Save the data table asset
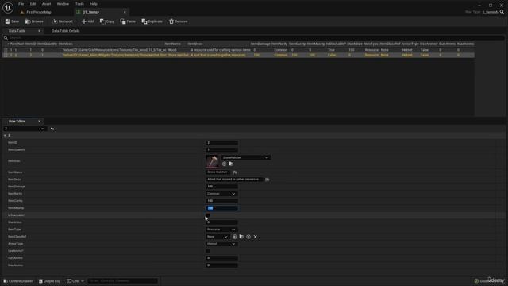Viewport: 508px width, 286px height. [x=13, y=21]
